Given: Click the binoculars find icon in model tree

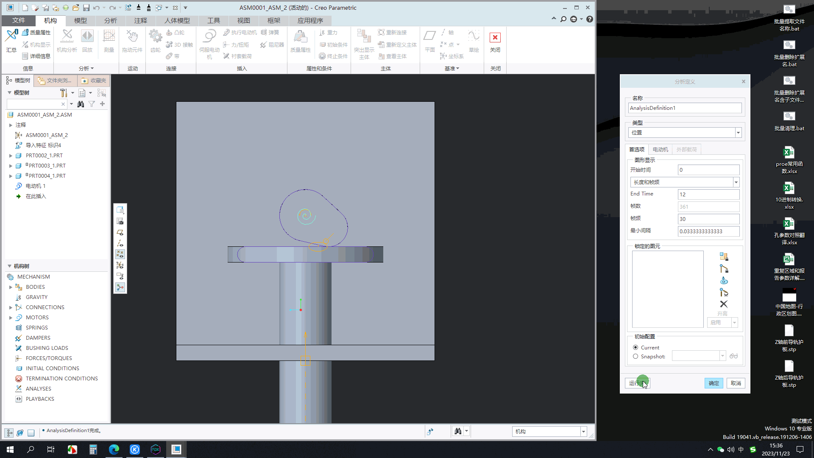Looking at the screenshot, I should pyautogui.click(x=81, y=104).
